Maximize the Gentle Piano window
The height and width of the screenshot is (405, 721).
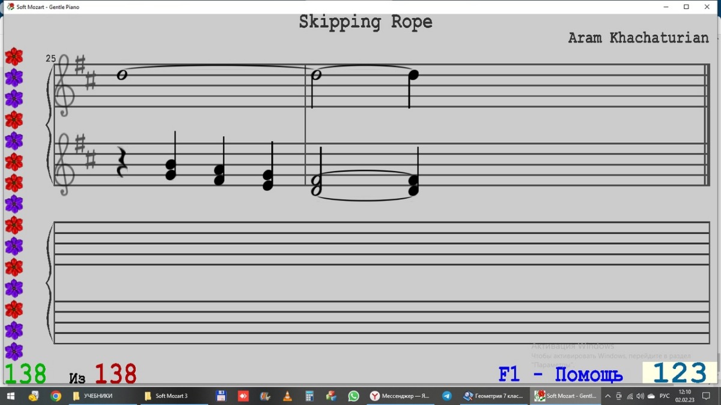(686, 7)
